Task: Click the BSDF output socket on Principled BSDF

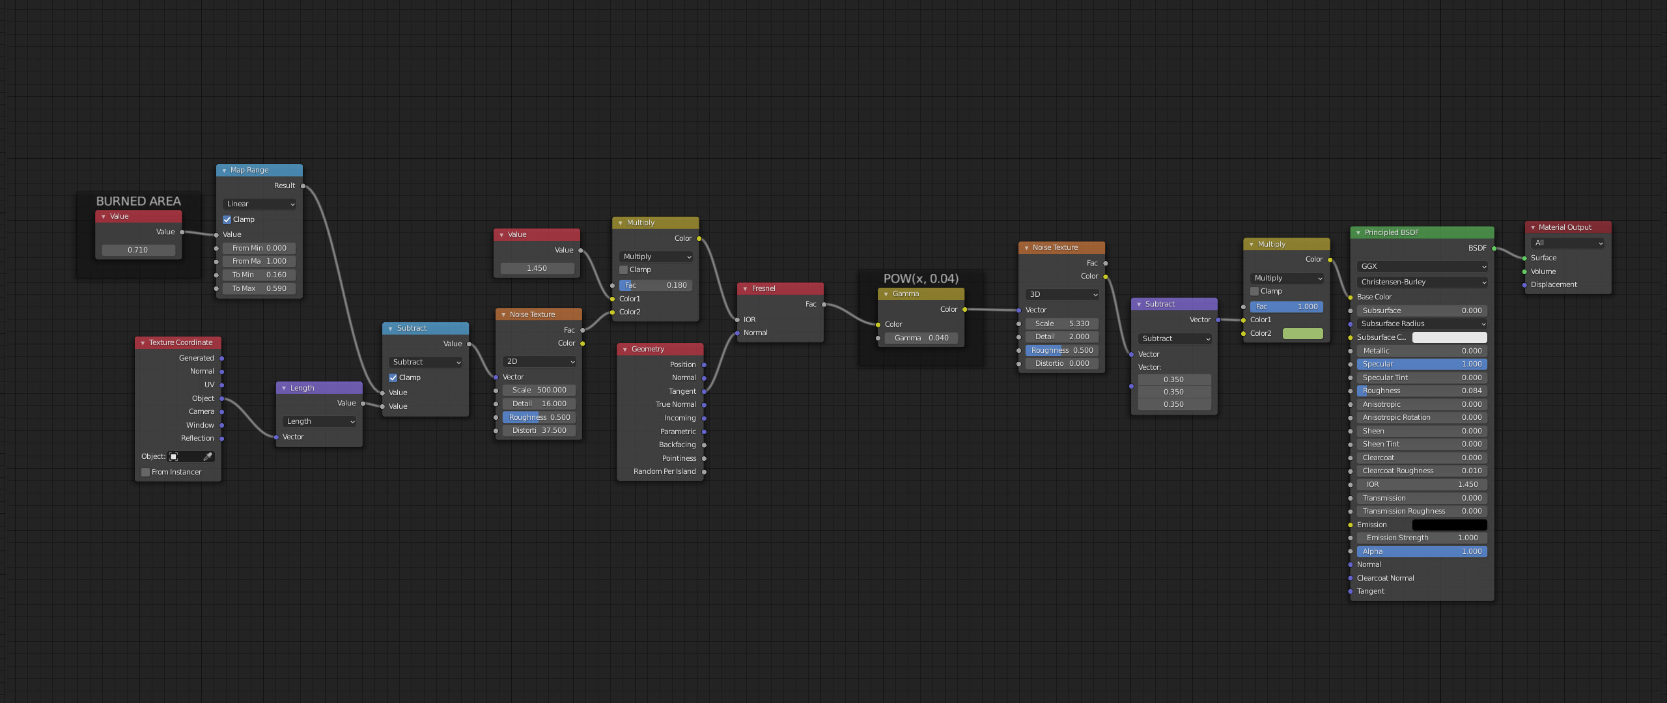Action: (x=1494, y=248)
